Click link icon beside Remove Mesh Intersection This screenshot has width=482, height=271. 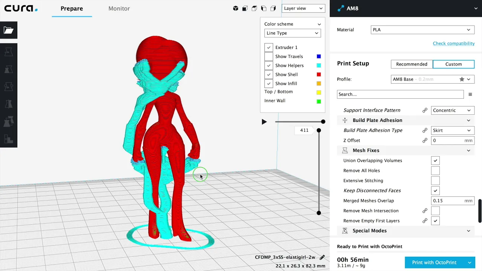click(425, 211)
